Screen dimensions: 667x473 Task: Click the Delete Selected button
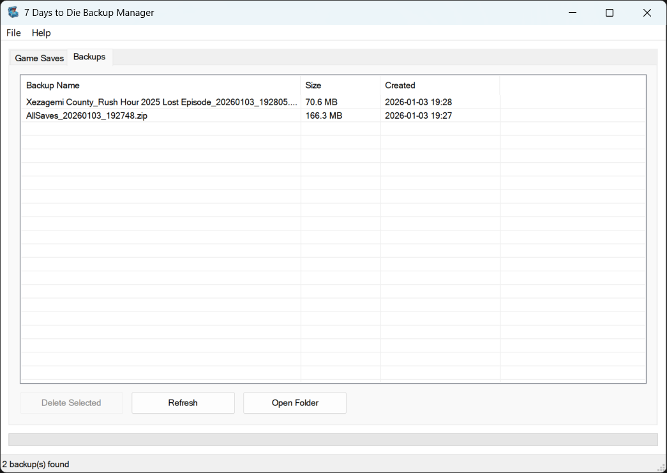click(x=71, y=403)
